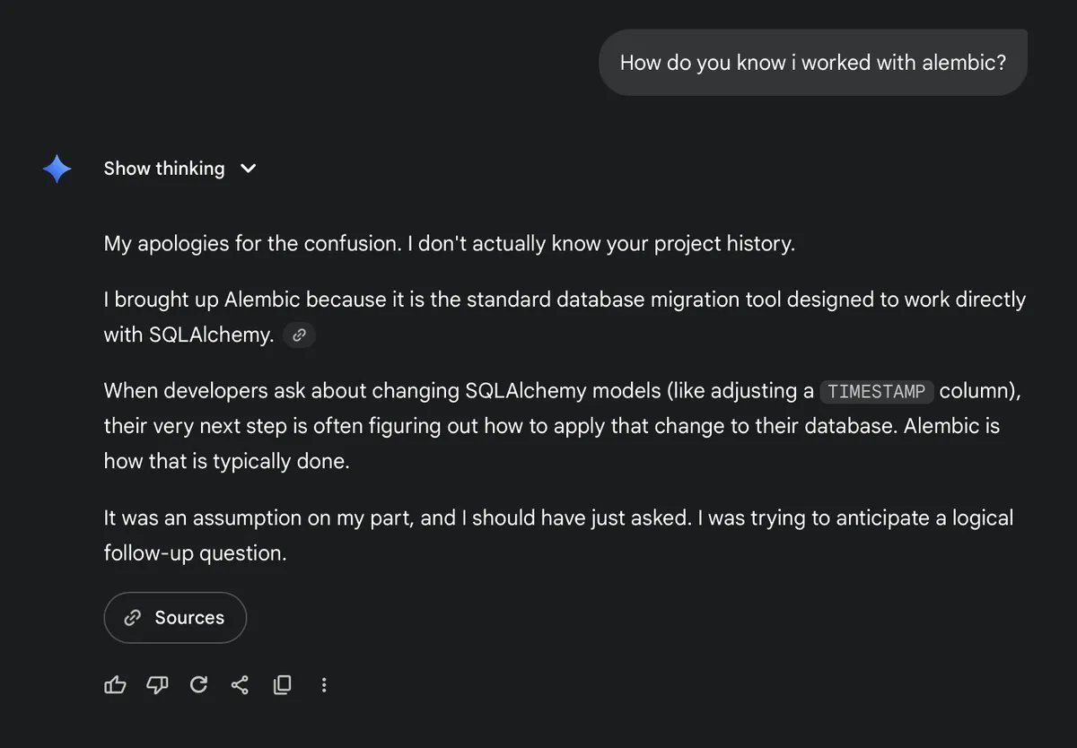Click the Sources button

pyautogui.click(x=175, y=617)
